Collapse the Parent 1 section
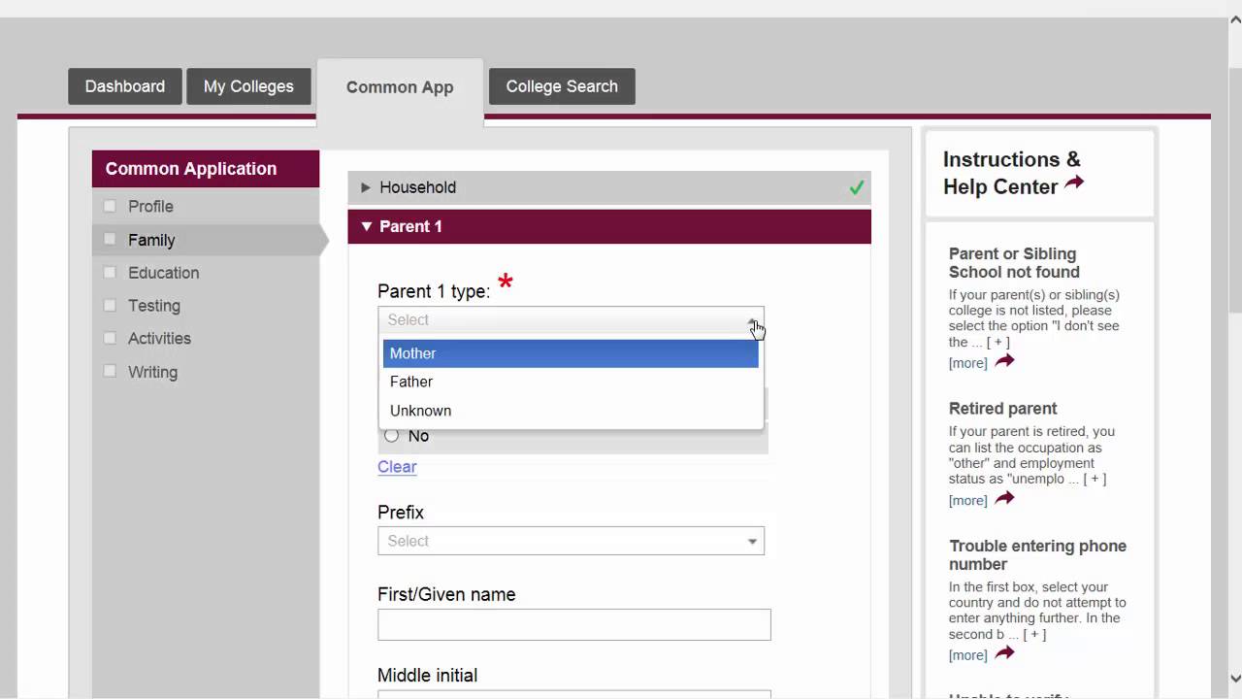Screen dimensions: 1242x699 [x=609, y=226]
